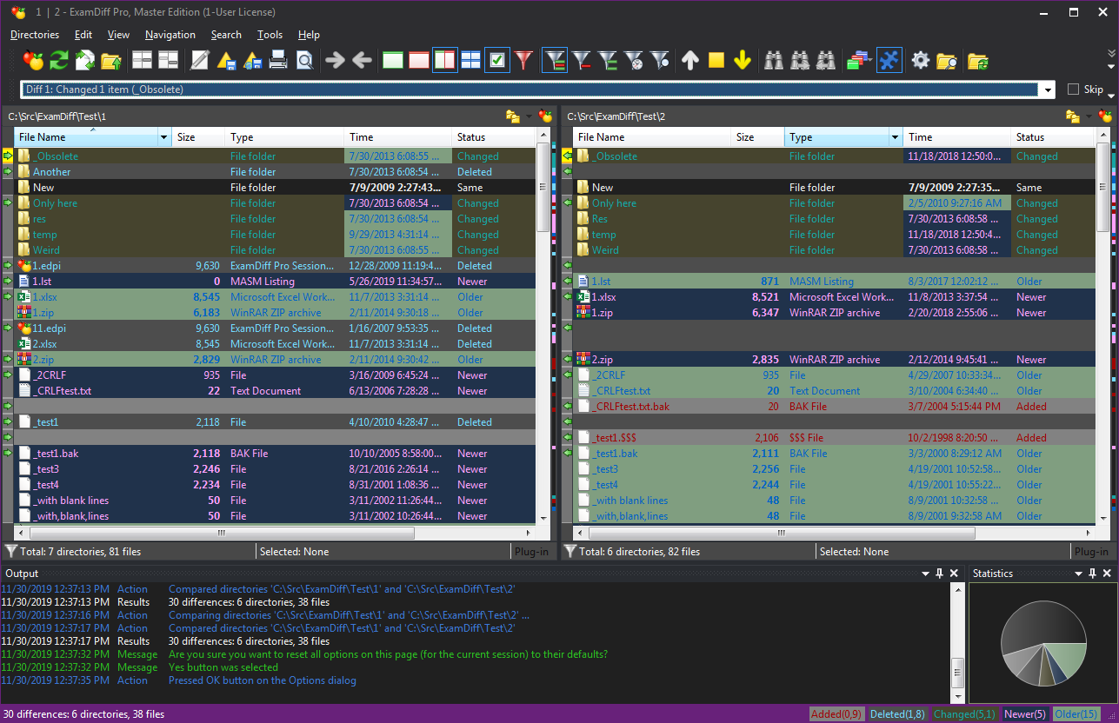Expand the toolbar overflow chevron
The height and width of the screenshot is (723, 1119).
(x=1111, y=54)
